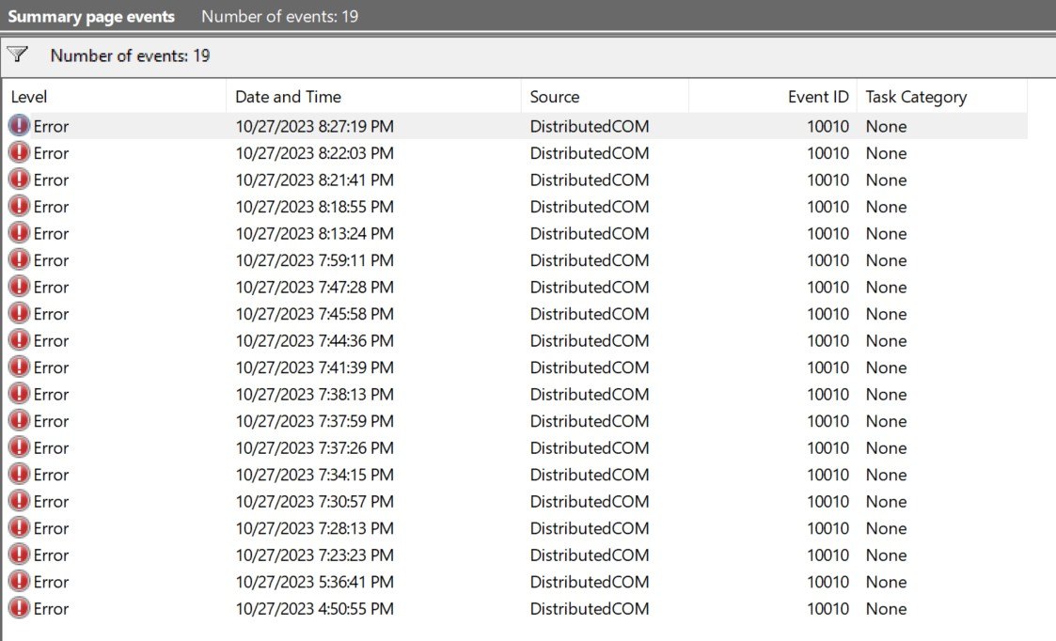Click the error icon on 7:38:13 PM row
Screen dimensions: 1056x641
(19, 394)
